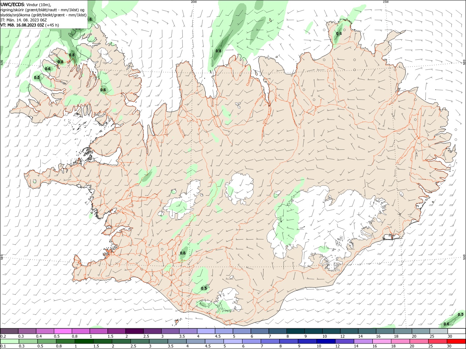Viewport: 466px width, 349px height.
Task: Pick the pink 0.5 swatch in upper legend row
Action: point(63,331)
